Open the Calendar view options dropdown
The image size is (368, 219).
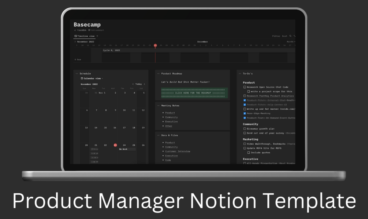coord(102,78)
